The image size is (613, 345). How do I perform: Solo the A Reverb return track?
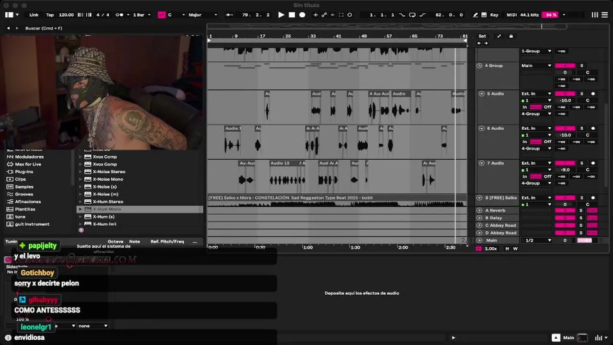pyautogui.click(x=582, y=210)
